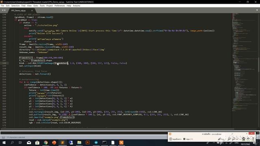Open File Explorer from taskbar
Screen dimensions: 260x146
point(79,143)
